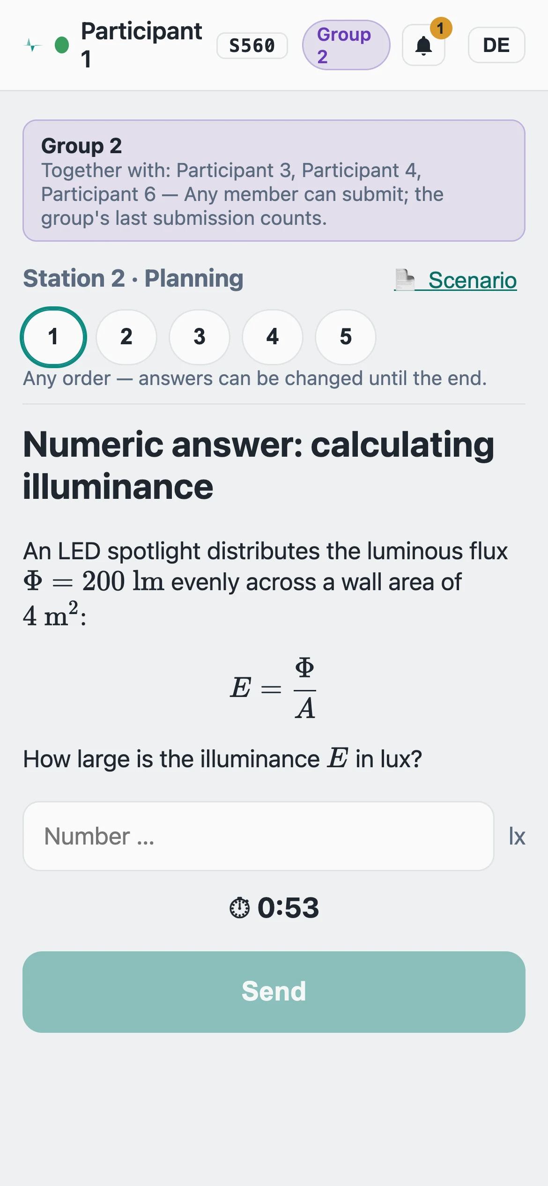548x1186 pixels.
Task: Click the green online status dot
Action: (62, 45)
